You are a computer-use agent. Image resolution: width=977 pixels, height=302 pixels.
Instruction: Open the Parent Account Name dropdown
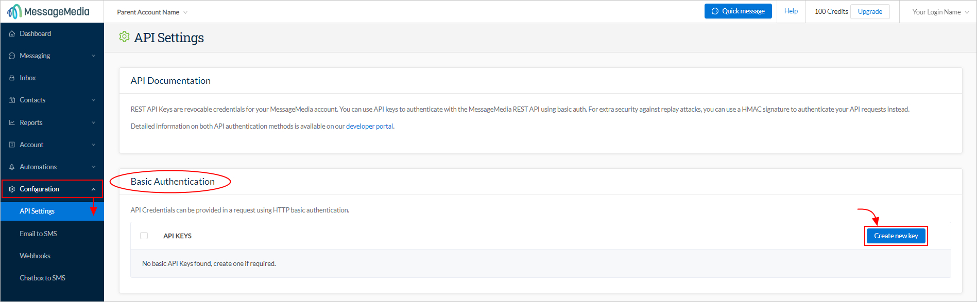click(x=152, y=12)
